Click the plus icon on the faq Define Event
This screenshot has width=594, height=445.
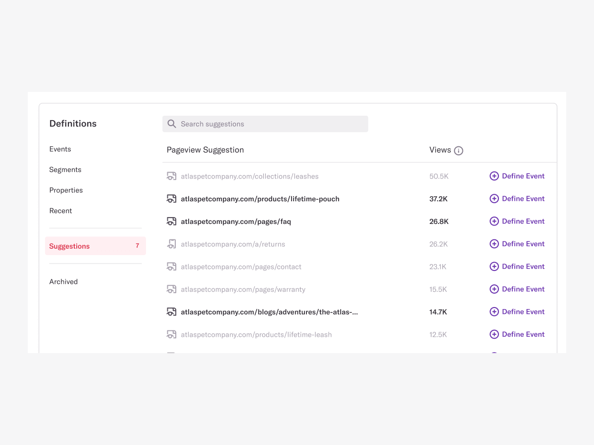(494, 221)
